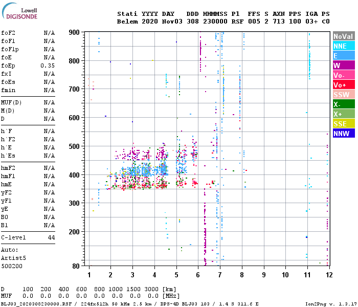
Task: Click the RSF program value in header
Action: (237, 21)
